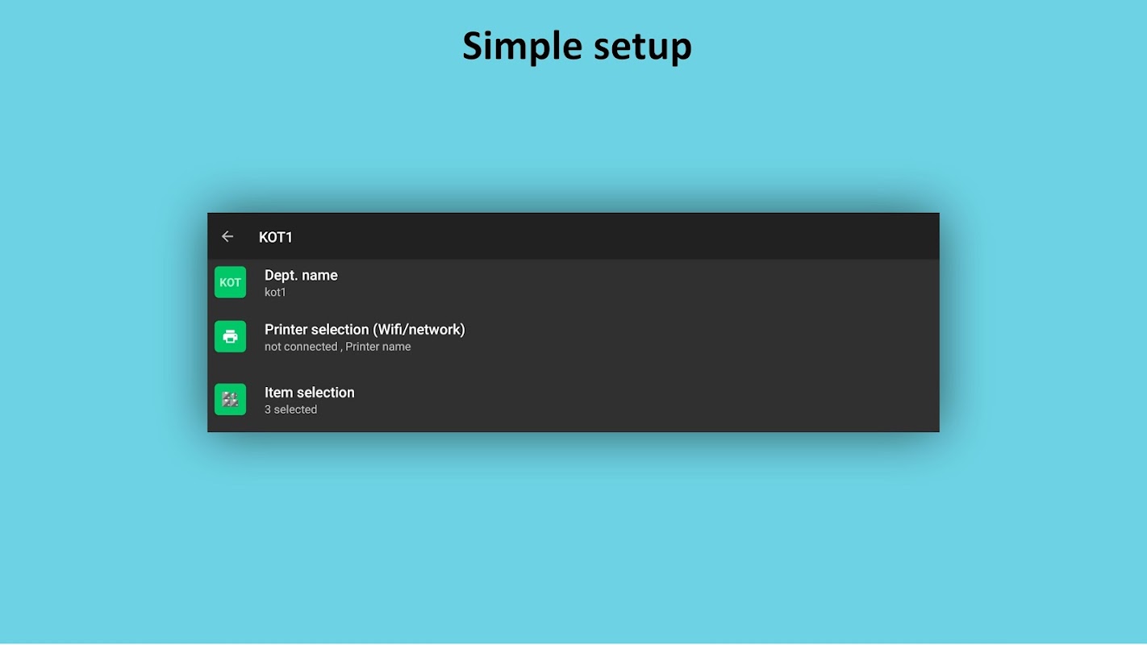Click empty area of Item selection row
The image size is (1147, 645).
click(645, 400)
